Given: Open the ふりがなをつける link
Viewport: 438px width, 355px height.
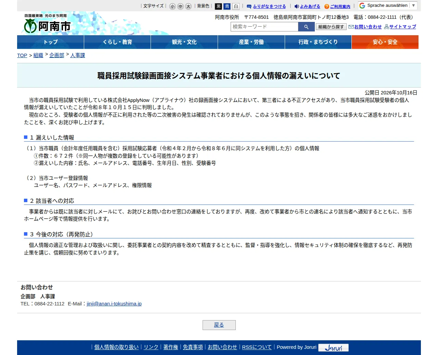Looking at the screenshot, I should click(269, 6).
